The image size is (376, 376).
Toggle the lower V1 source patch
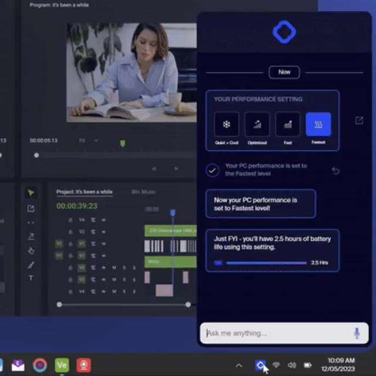[x=59, y=256]
